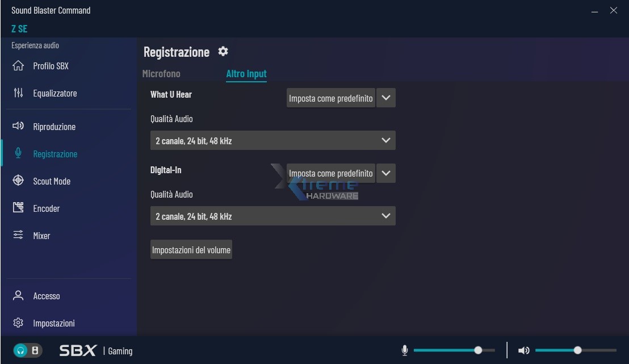The width and height of the screenshot is (629, 364).
Task: Mute the speaker icon in bottom bar
Action: 523,351
